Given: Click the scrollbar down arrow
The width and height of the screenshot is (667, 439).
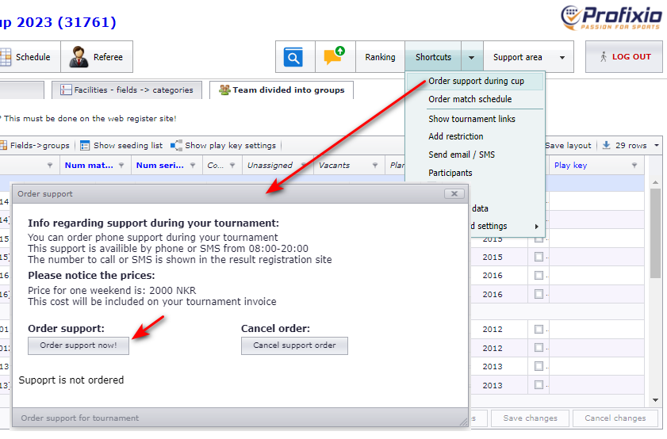Looking at the screenshot, I should pyautogui.click(x=656, y=400).
